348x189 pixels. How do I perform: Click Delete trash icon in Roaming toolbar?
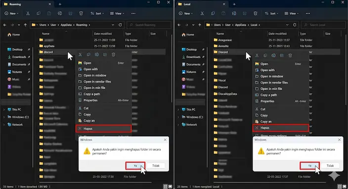[81, 13]
